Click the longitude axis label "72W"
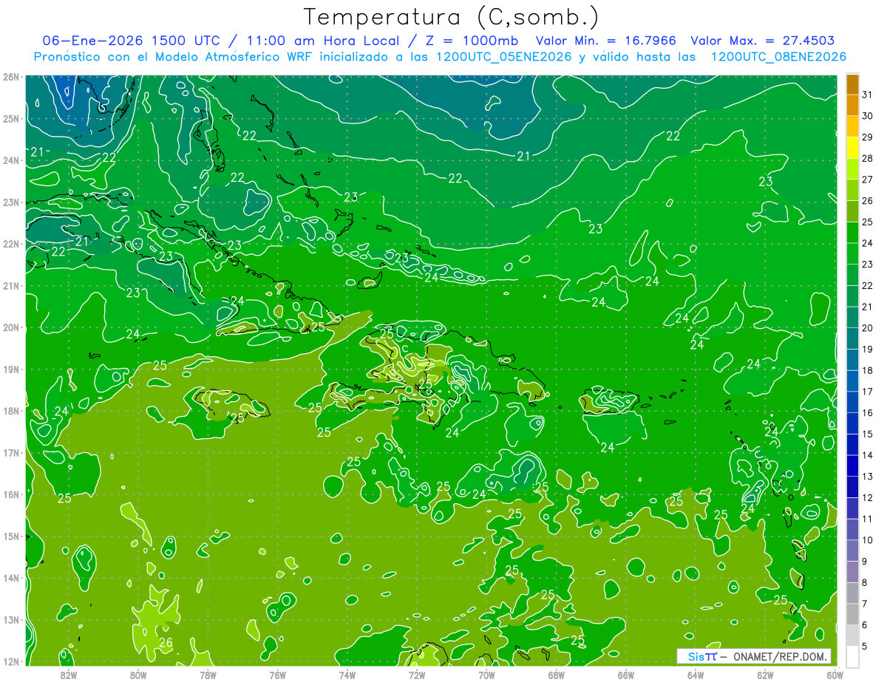This screenshot has height=685, width=887. [x=417, y=675]
